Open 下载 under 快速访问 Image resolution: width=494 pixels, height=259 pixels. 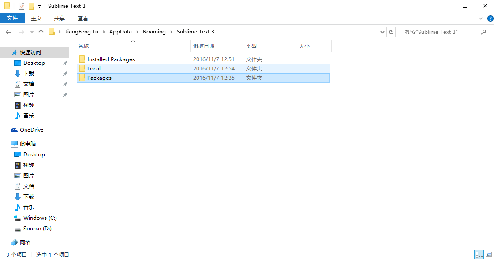(x=29, y=73)
